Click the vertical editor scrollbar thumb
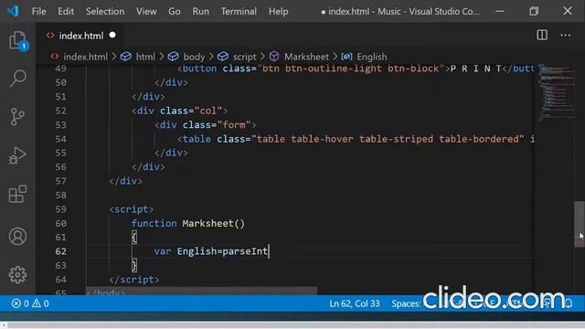 point(580,224)
